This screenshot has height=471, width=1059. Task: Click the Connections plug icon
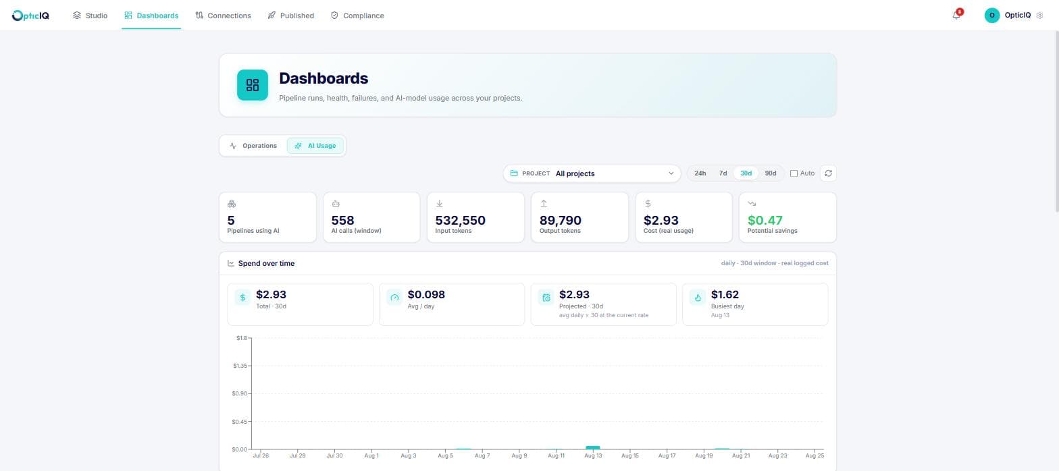coord(199,15)
